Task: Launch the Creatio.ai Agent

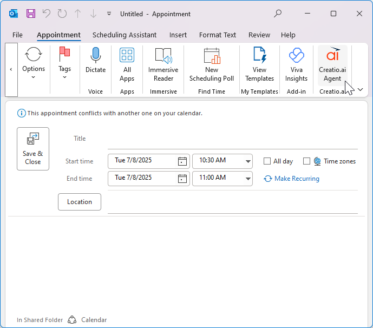Action: click(x=332, y=64)
